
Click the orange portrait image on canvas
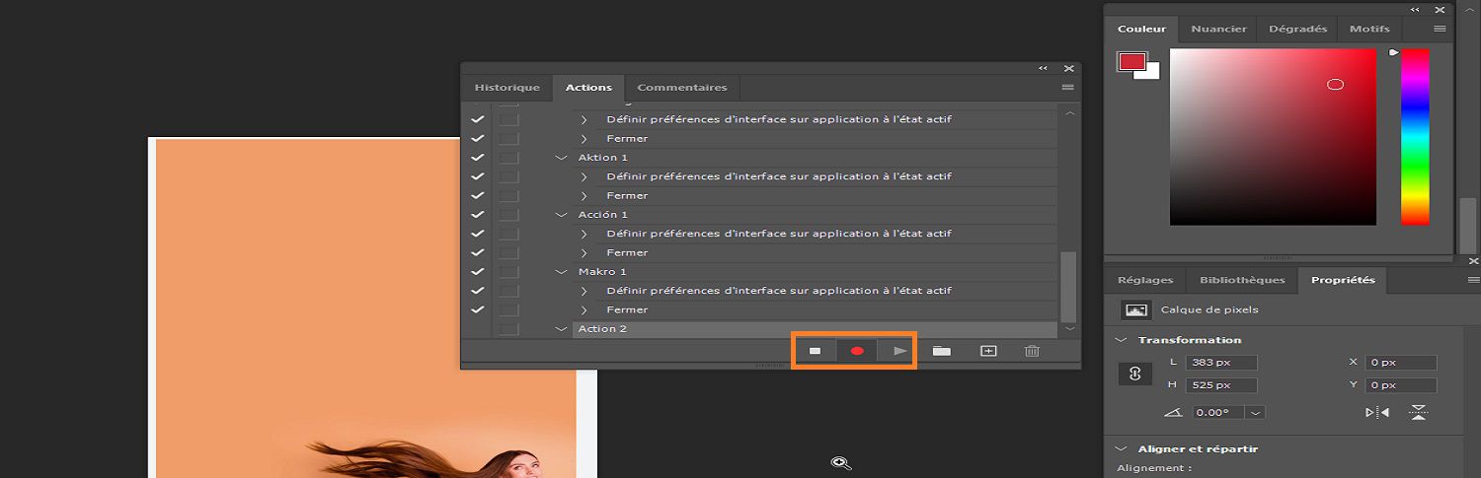click(365, 307)
